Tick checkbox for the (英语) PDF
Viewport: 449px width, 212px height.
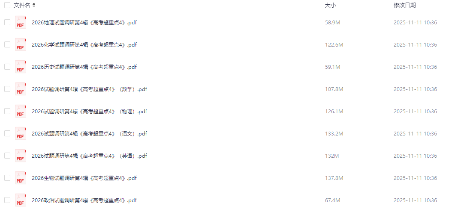(x=7, y=156)
